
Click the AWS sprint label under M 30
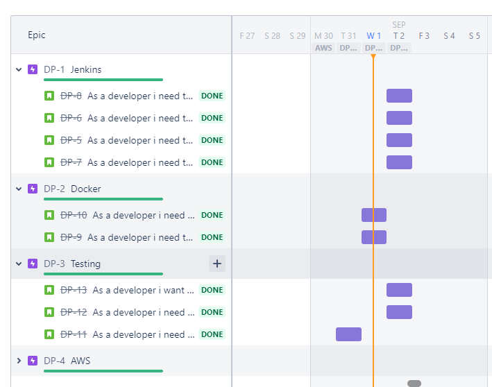(x=323, y=48)
